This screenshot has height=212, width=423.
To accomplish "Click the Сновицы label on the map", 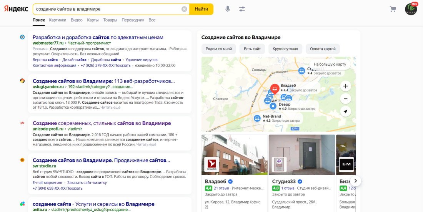I will tap(259, 70).
